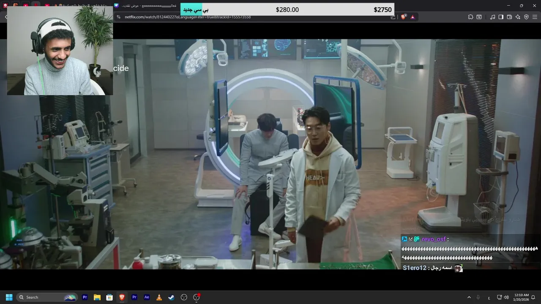
Task: Toggle the browser sidebar panel icon
Action: (x=501, y=17)
